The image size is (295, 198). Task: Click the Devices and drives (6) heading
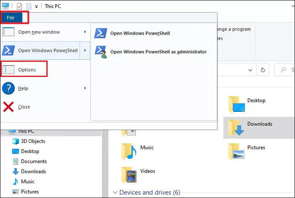tap(150, 193)
